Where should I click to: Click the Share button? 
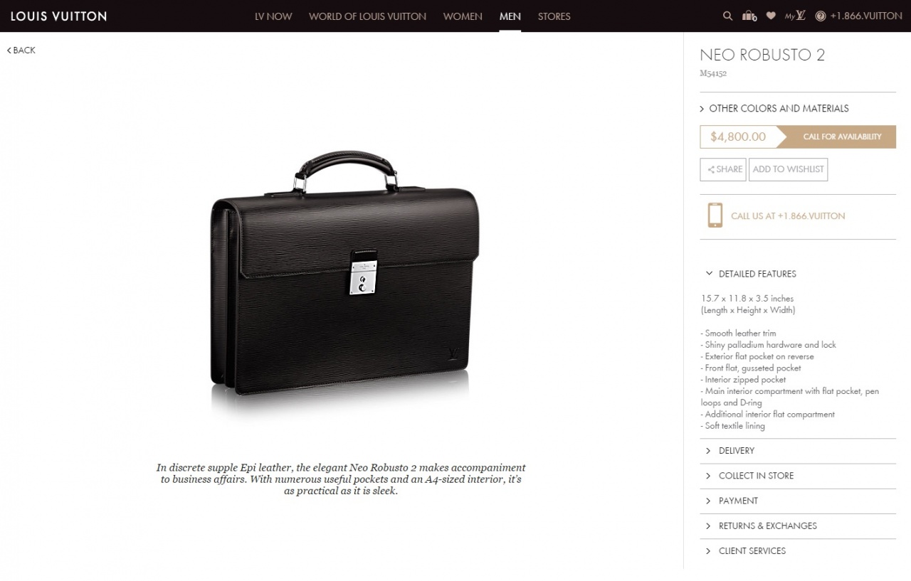[723, 169]
